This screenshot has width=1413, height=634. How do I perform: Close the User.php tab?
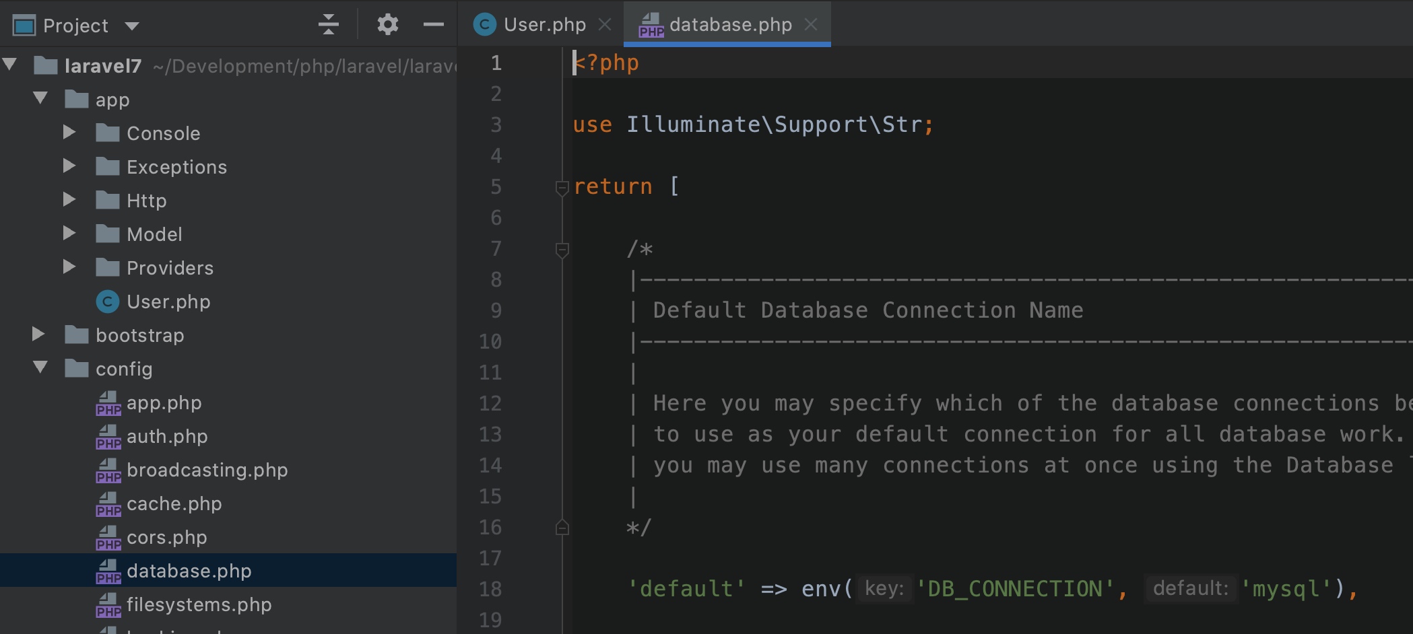click(x=605, y=25)
